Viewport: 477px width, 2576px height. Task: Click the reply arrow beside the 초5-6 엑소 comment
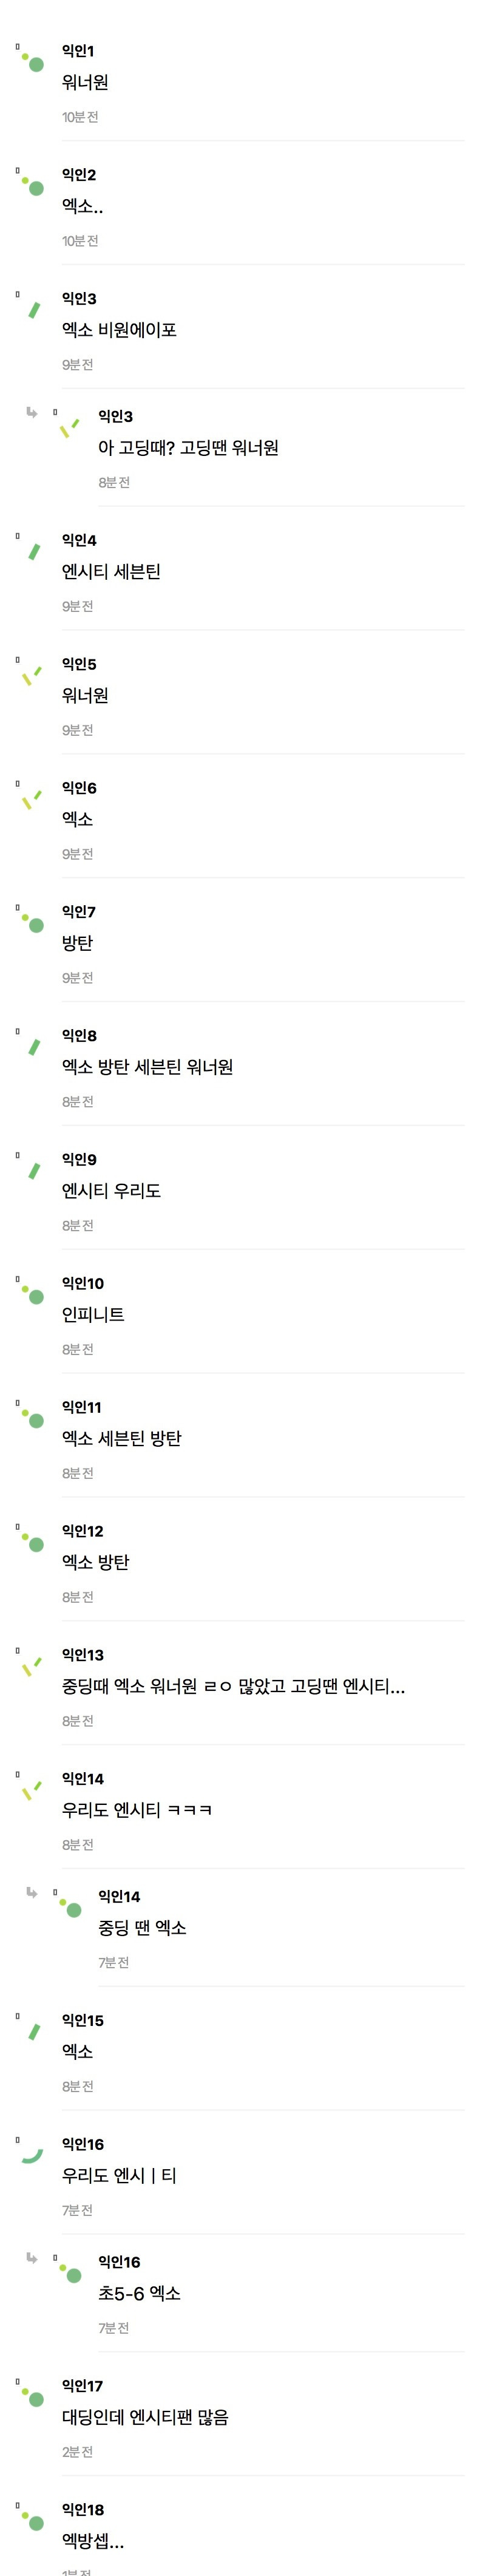32,2258
